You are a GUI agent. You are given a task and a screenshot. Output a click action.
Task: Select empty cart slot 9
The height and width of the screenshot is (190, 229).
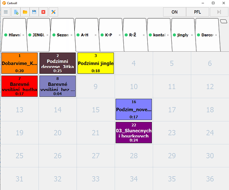click(x=96, y=86)
